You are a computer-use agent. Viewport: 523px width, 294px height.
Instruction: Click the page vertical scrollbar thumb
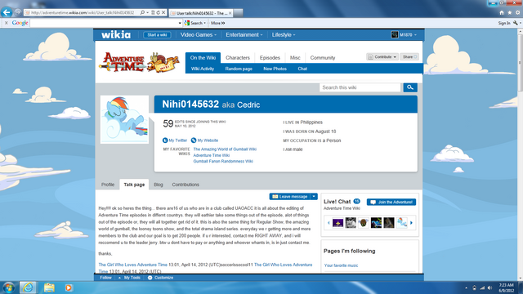coord(520,62)
